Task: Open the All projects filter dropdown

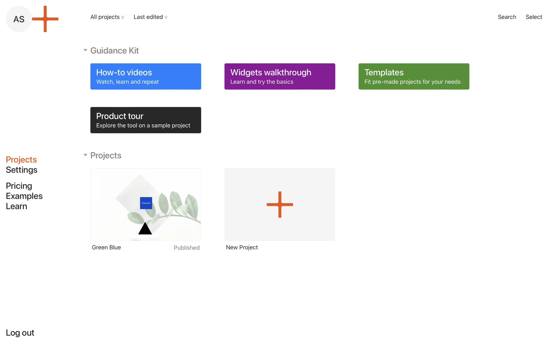Action: point(107,17)
